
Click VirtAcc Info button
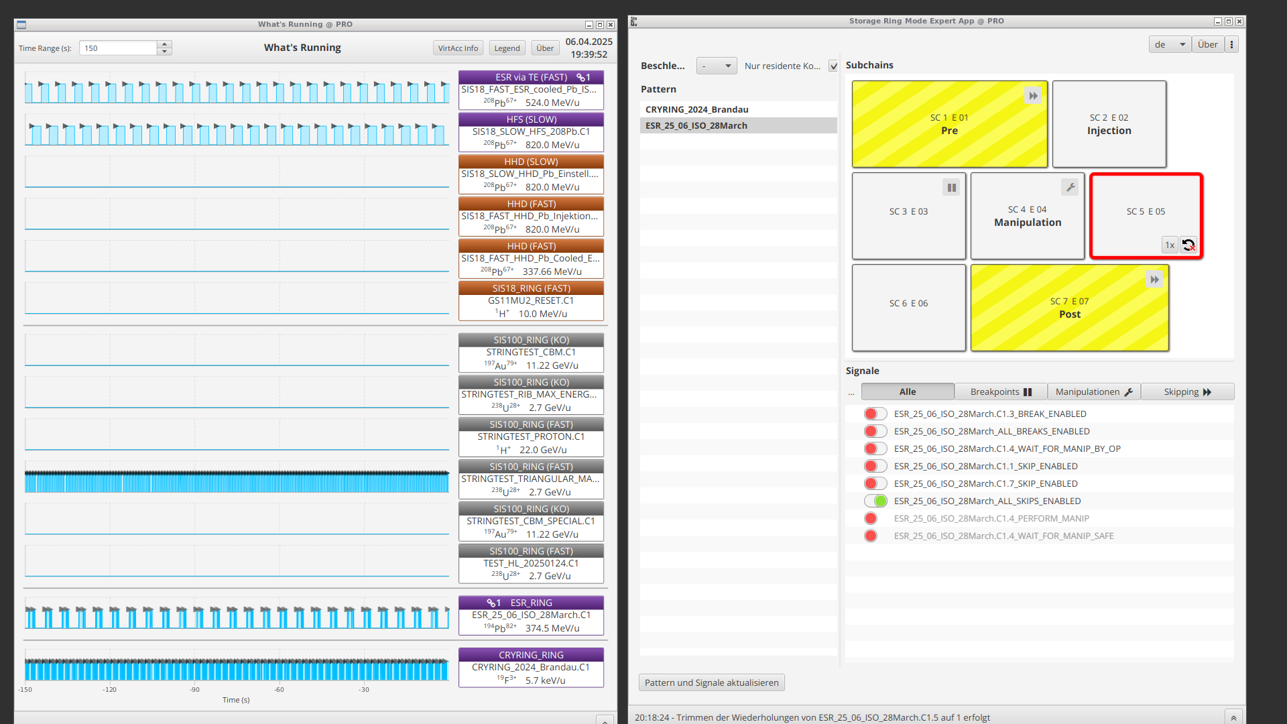(458, 48)
